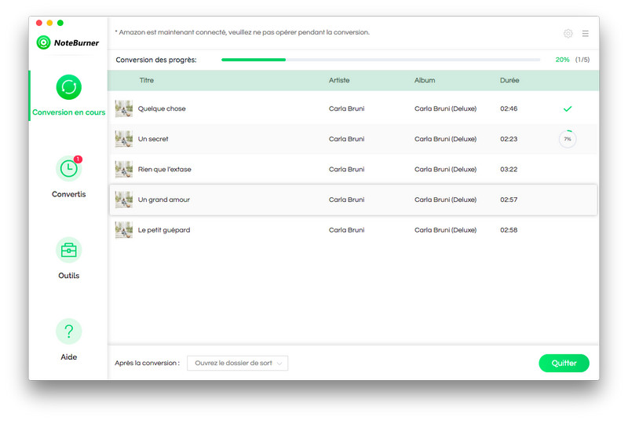
Task: Click the green checkmark for Quelque chose
Action: coord(568,108)
